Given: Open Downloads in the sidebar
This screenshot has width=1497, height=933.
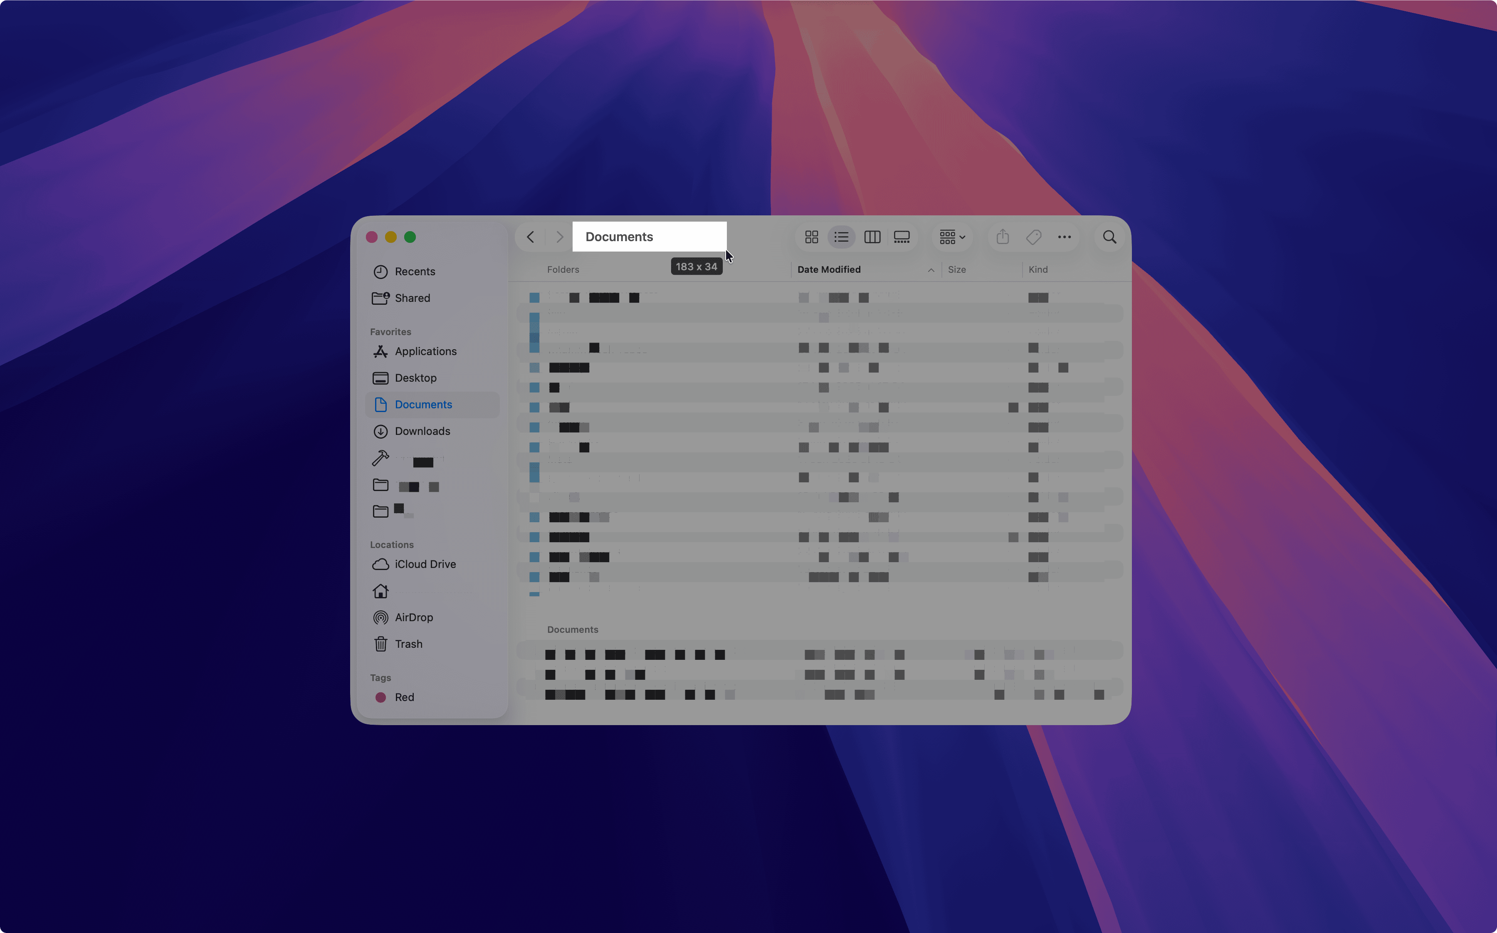Looking at the screenshot, I should (422, 431).
